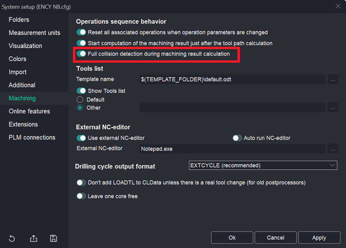Open the Visualization settings section
The height and width of the screenshot is (248, 346).
point(25,46)
